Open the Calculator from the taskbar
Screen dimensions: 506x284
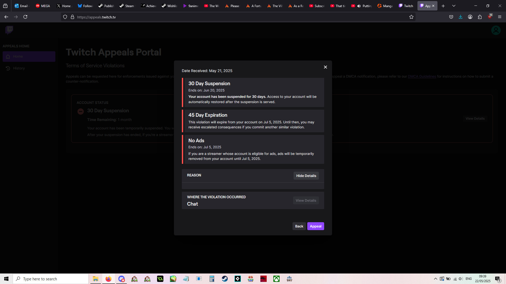click(x=212, y=279)
